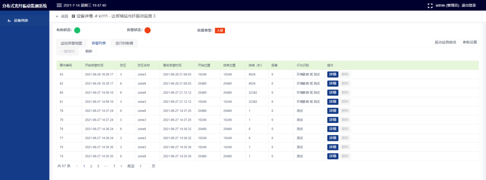Open 详细 for event 82
The height and width of the screenshot is (180, 486).
(x=333, y=83)
